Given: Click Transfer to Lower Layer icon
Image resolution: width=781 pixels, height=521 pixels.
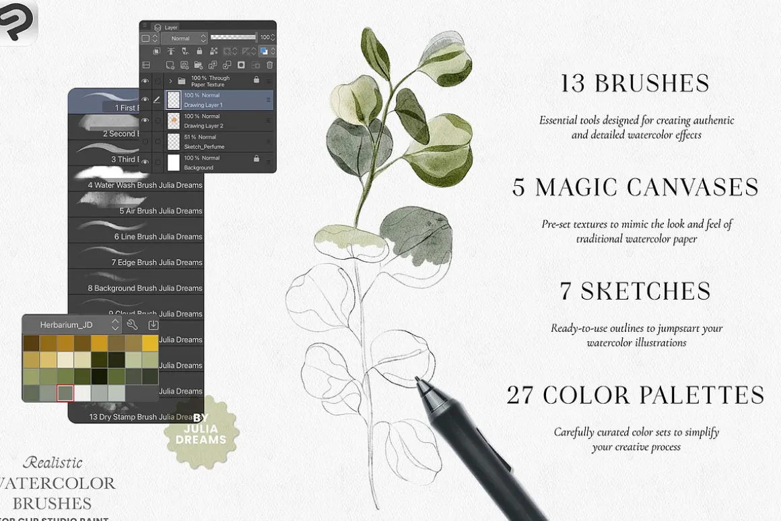Looking at the screenshot, I should (213, 65).
